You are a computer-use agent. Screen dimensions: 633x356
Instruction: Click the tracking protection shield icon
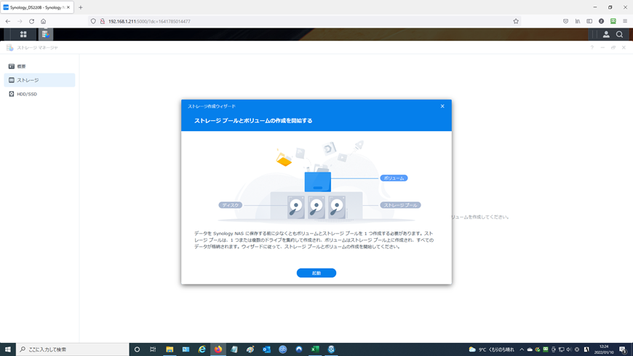point(93,21)
